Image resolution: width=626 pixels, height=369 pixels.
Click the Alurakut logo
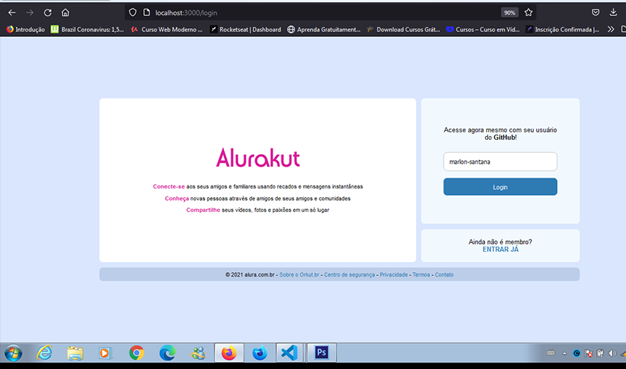click(x=258, y=158)
